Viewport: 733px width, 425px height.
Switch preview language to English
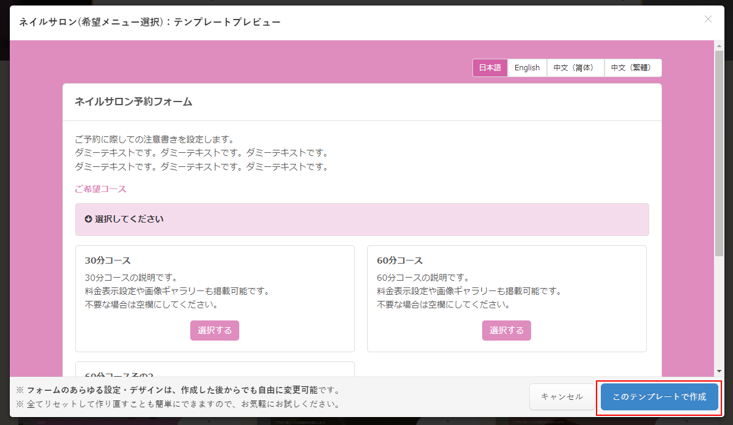(x=527, y=68)
